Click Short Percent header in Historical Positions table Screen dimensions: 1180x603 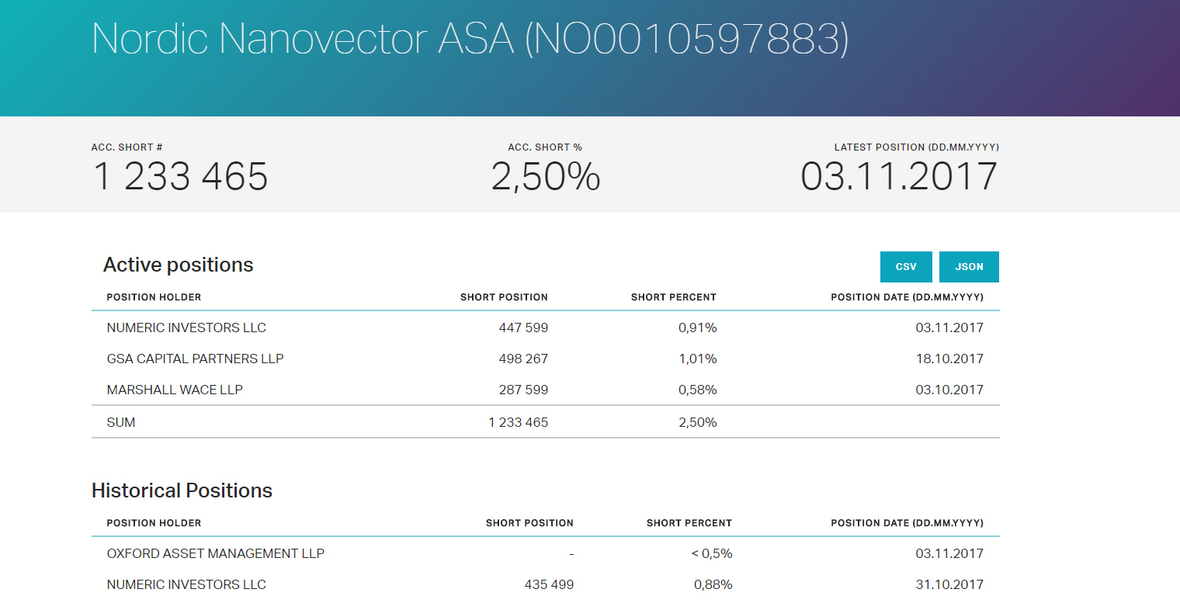(689, 523)
